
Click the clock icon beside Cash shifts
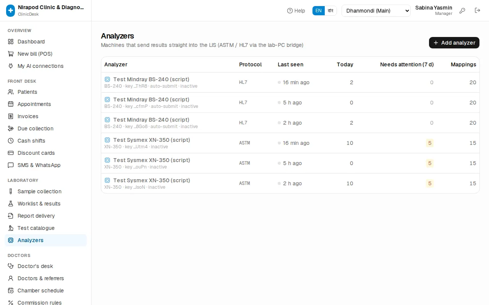pyautogui.click(x=11, y=141)
